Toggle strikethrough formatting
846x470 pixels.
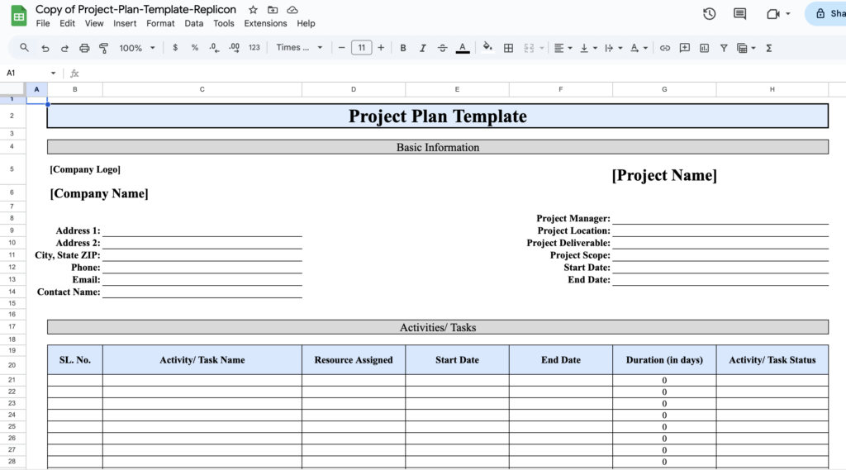click(x=443, y=48)
